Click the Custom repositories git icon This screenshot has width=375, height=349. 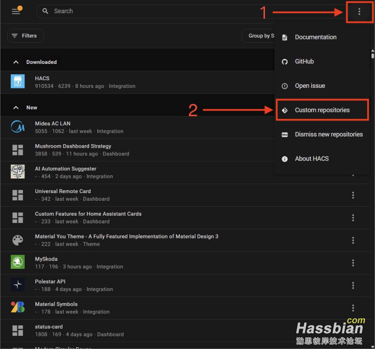[284, 110]
